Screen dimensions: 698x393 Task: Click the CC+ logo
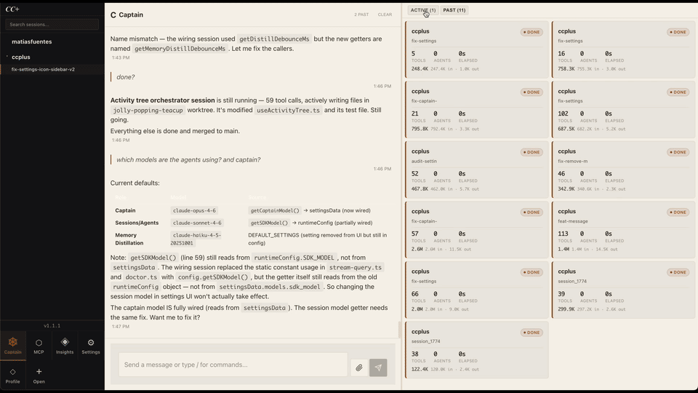pos(12,9)
